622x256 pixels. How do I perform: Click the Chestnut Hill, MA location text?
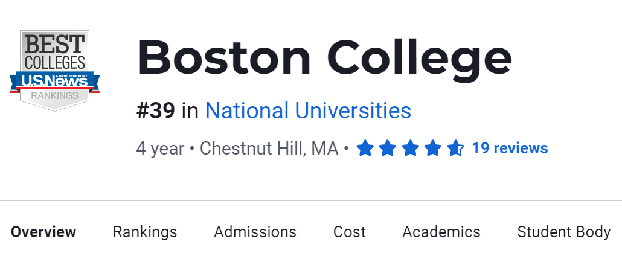tap(269, 149)
